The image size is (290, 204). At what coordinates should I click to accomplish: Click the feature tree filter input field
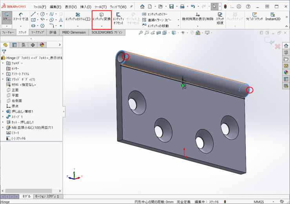(x=34, y=52)
